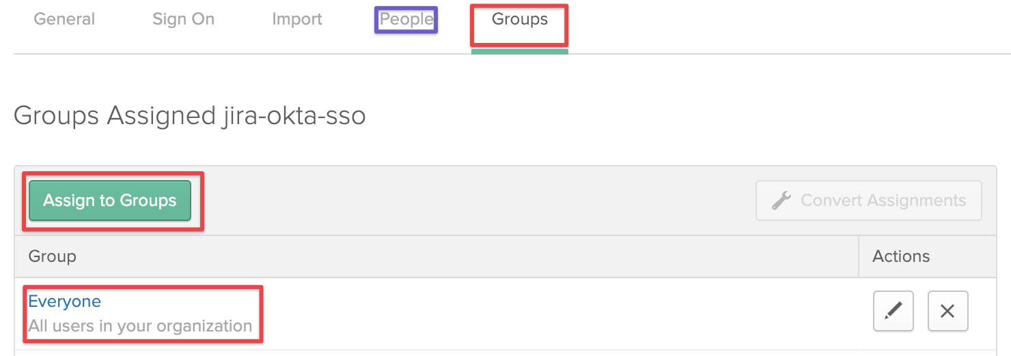
Task: Click the wrench icon in Convert Assignments
Action: pyautogui.click(x=781, y=201)
